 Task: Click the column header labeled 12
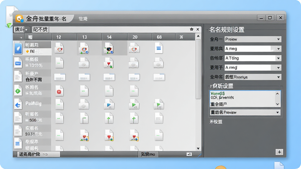pos(64,37)
